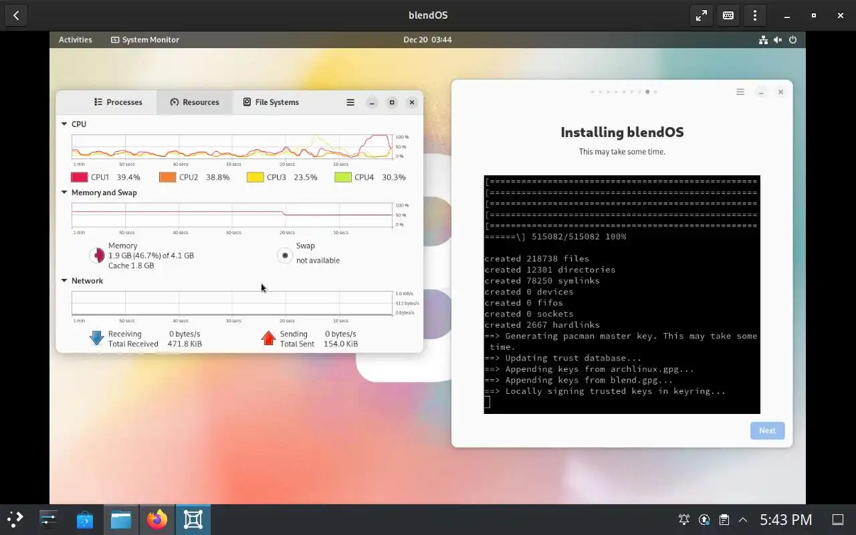The height and width of the screenshot is (535, 856).
Task: Click the Swap pie color icon
Action: 285,255
